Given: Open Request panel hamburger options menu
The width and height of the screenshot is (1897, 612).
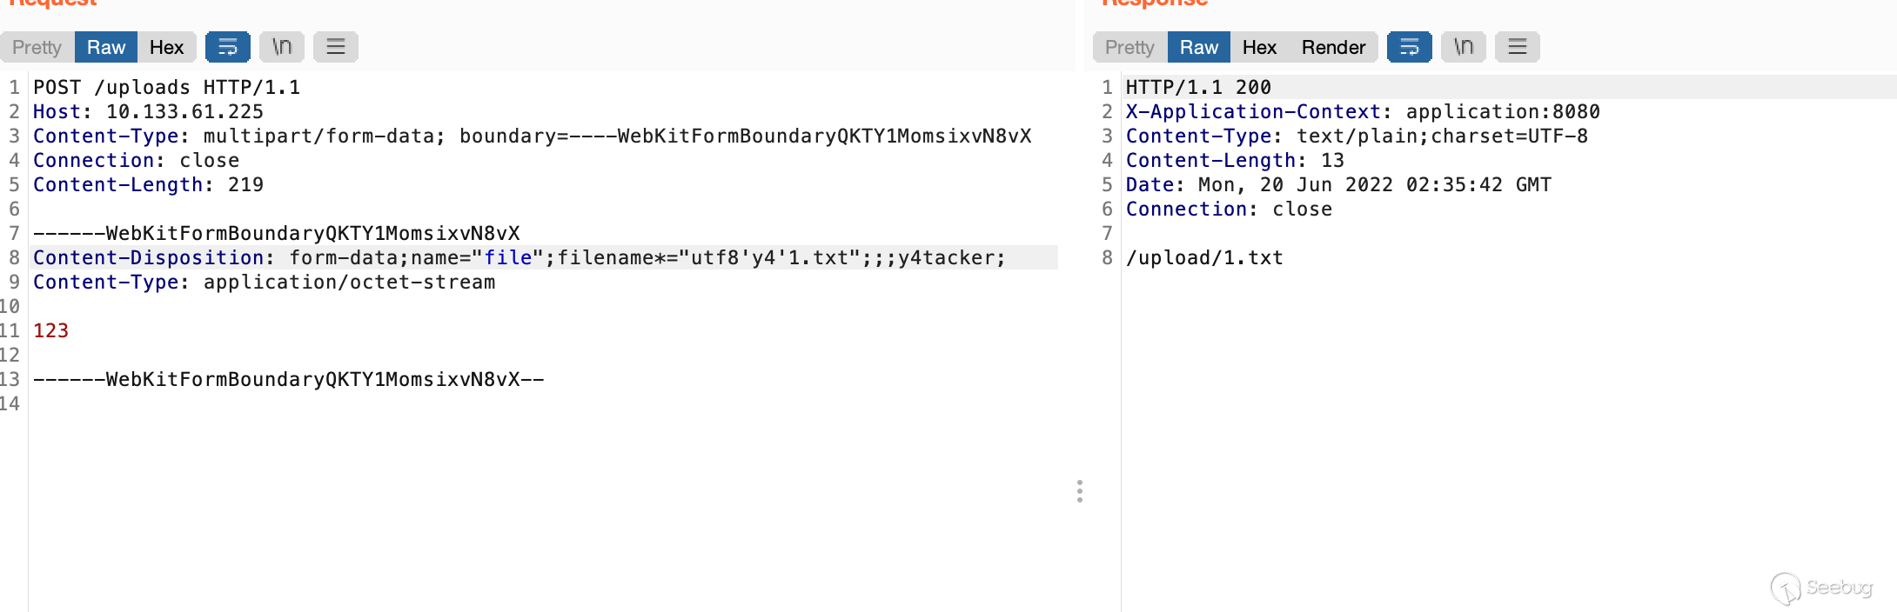Looking at the screenshot, I should click(x=336, y=47).
